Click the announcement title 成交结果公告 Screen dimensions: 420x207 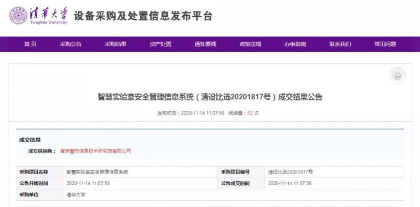[x=210, y=97]
